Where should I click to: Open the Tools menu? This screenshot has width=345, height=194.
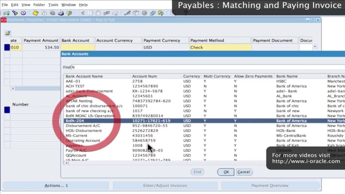tap(53, 5)
